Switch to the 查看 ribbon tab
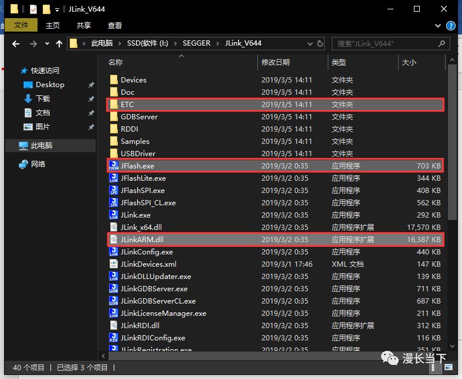 coord(115,25)
